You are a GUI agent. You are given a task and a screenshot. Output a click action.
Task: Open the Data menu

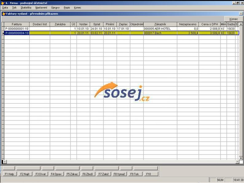pos(5,8)
